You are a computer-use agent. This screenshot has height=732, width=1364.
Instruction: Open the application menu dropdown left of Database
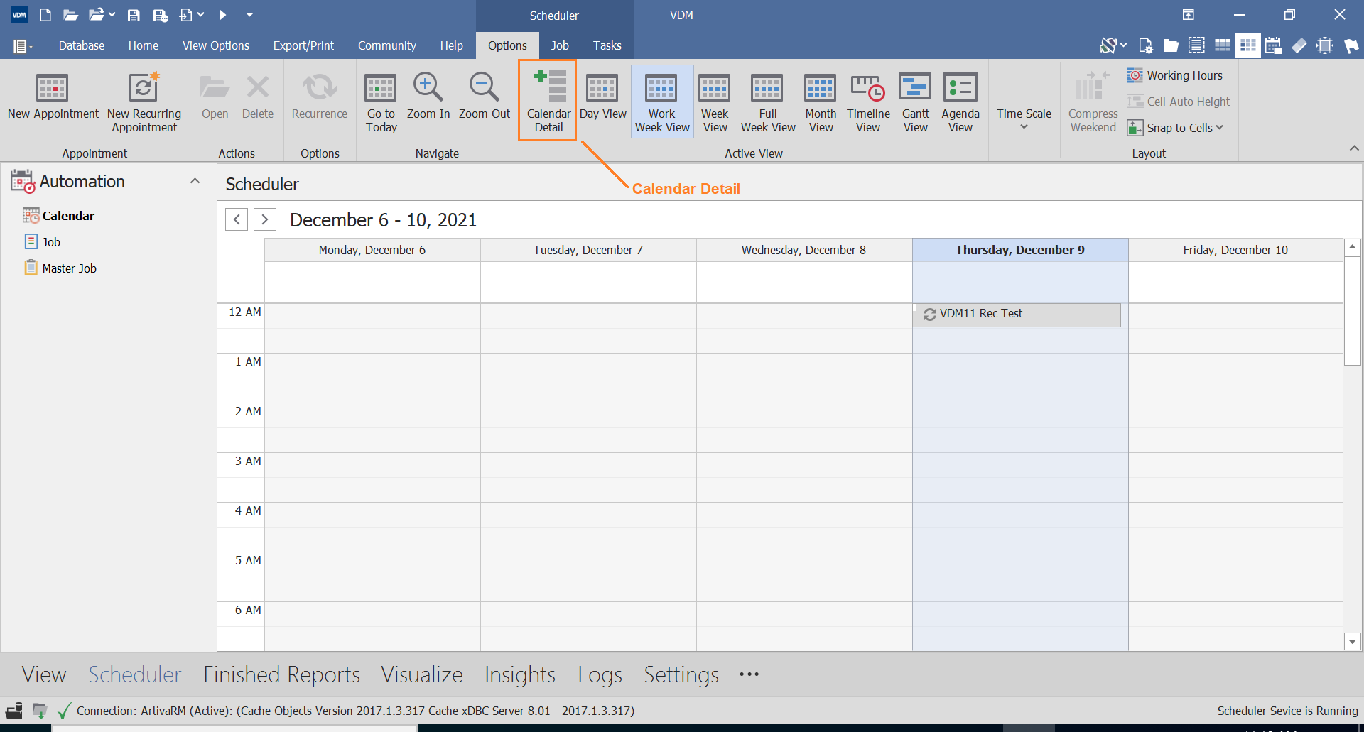(x=23, y=46)
